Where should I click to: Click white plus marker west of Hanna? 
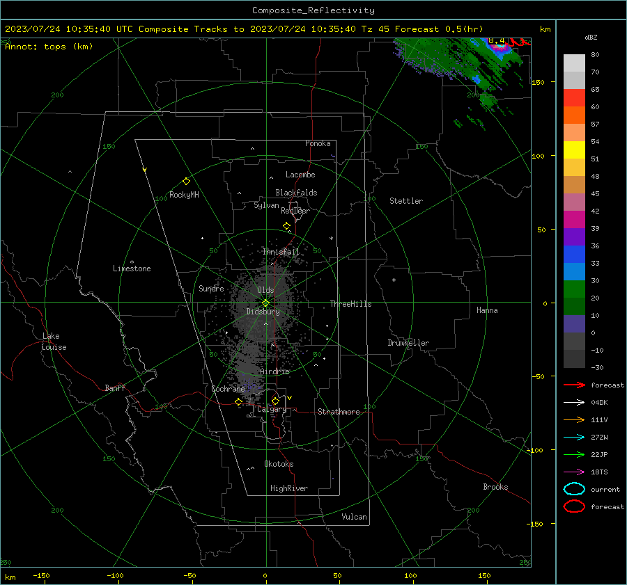pos(394,280)
